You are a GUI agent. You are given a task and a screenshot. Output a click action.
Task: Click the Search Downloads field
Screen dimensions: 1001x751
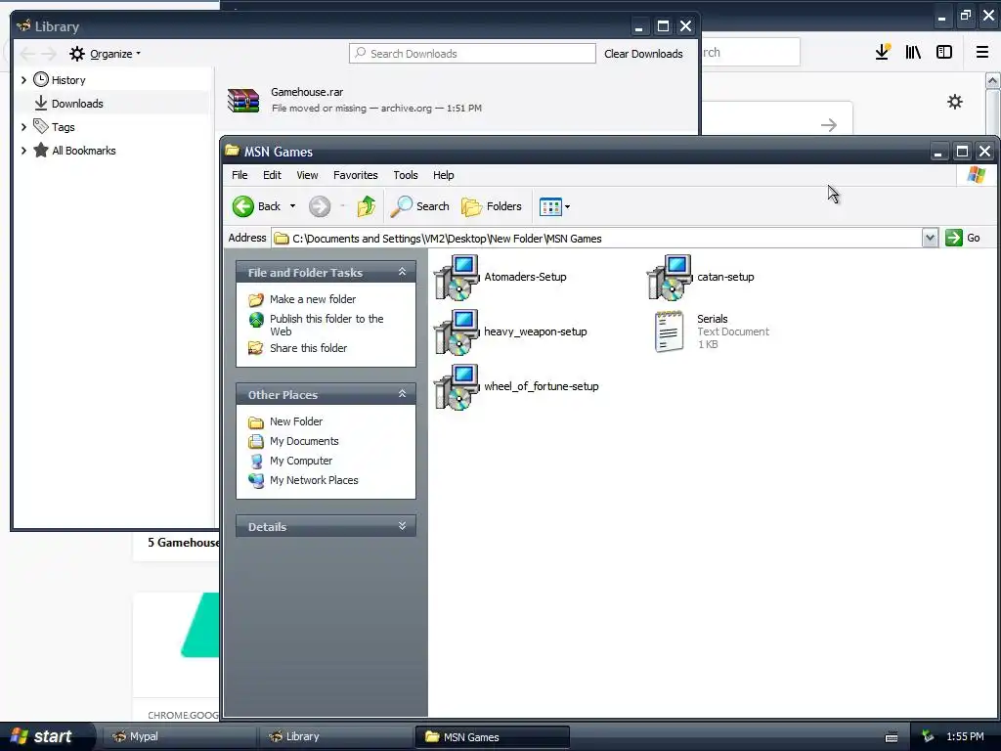[x=472, y=54]
